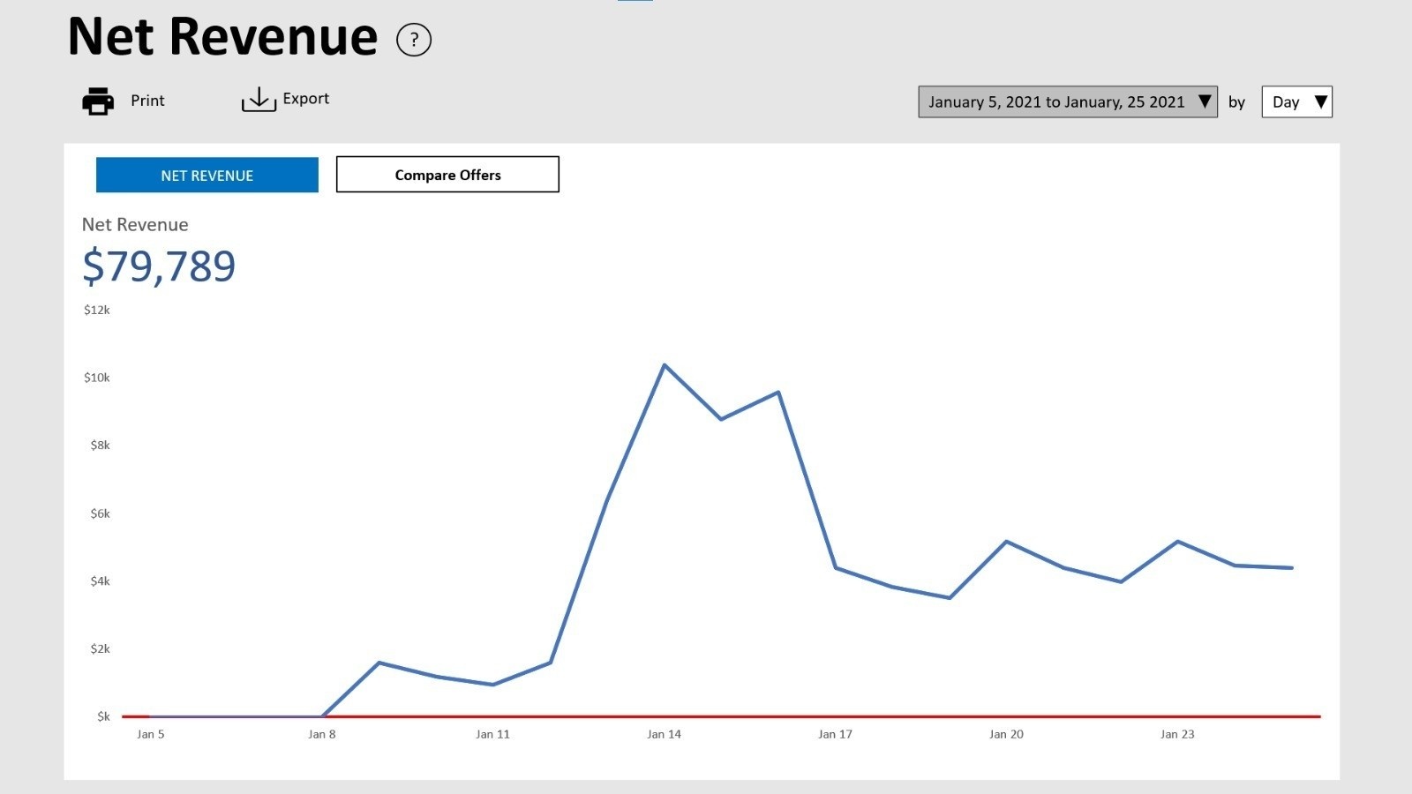Click the printer icon

(98, 101)
